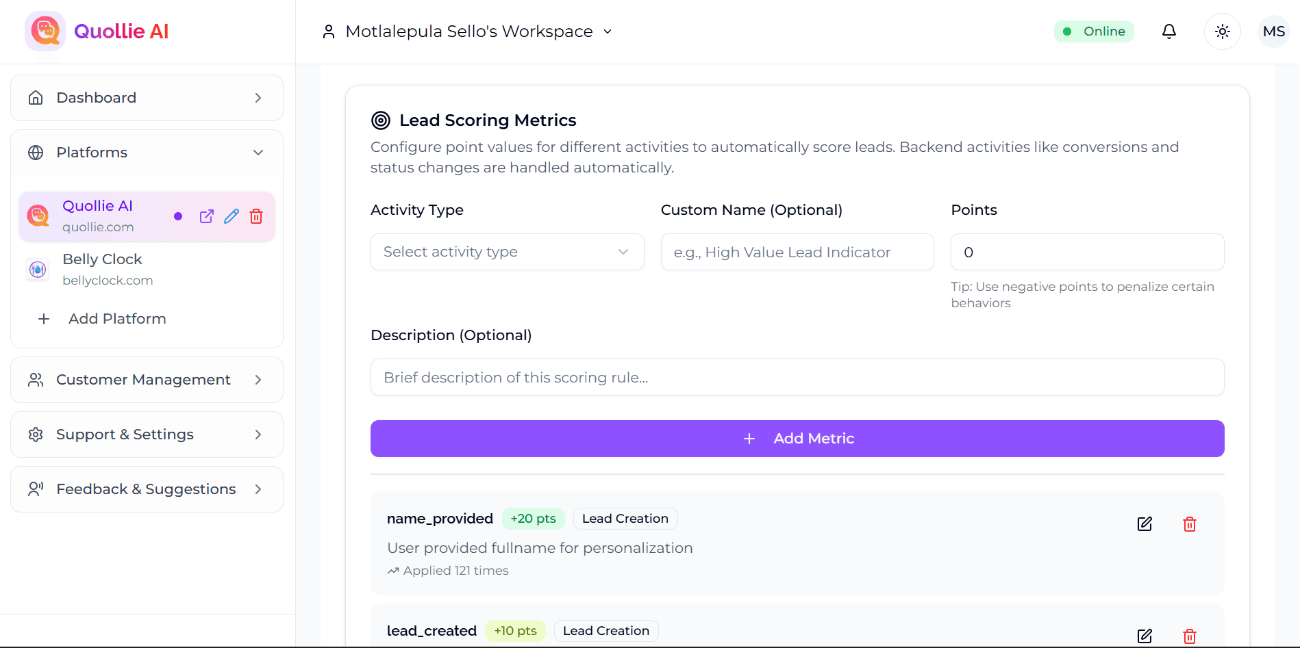Delete the Quollie AI platform via trash icon
1300x648 pixels.
256,216
